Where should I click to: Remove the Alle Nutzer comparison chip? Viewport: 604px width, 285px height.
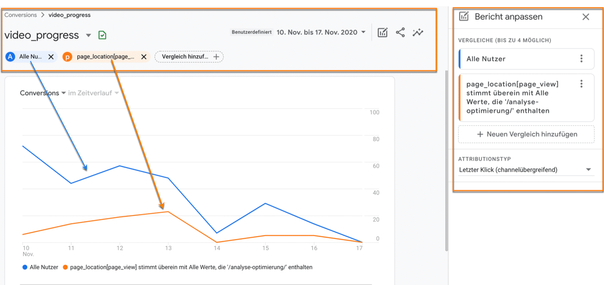point(51,57)
